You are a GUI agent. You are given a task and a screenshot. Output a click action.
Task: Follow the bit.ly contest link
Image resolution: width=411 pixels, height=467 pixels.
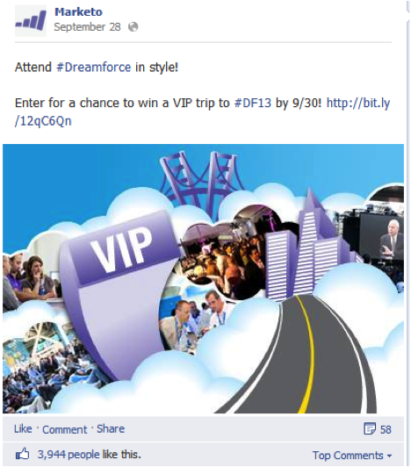pos(203,112)
